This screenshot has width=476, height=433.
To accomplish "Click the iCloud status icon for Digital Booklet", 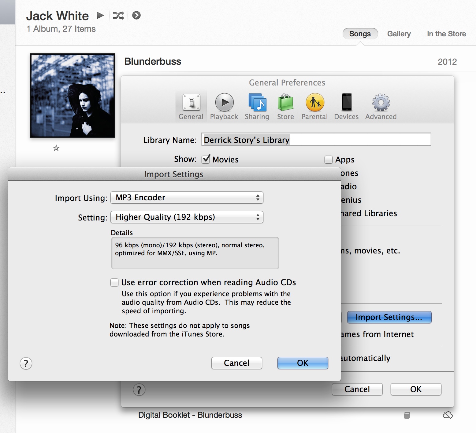I will pos(448,415).
